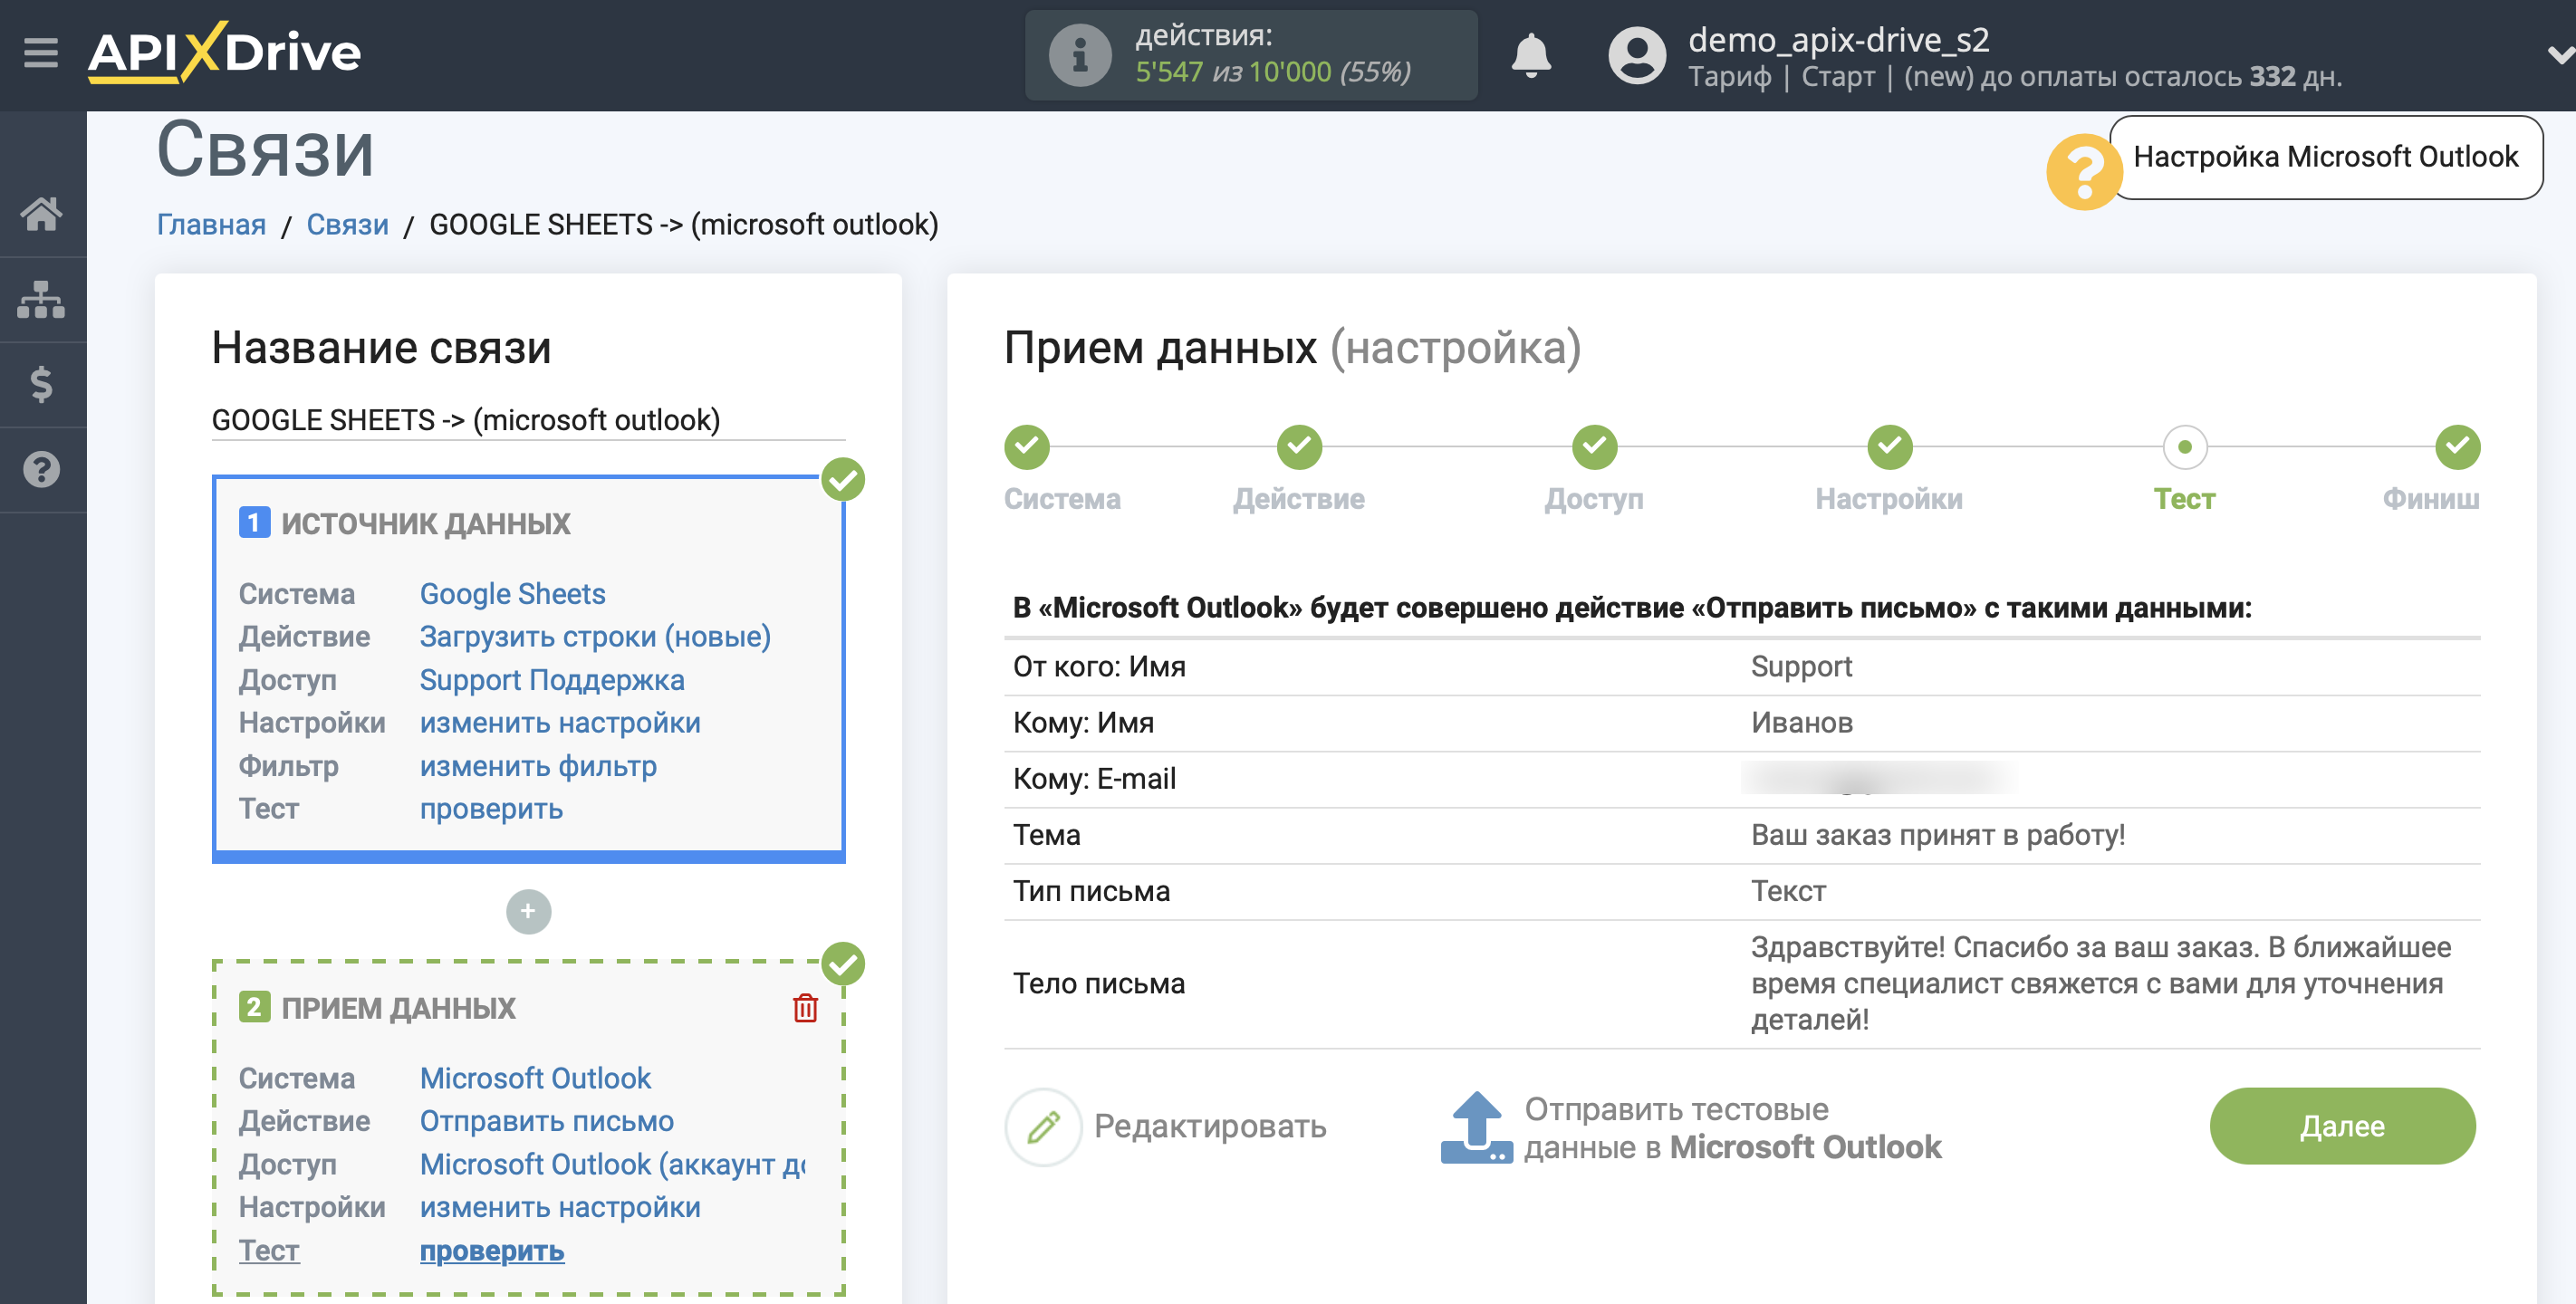
Task: Click receiver block completed checkmark
Action: [x=843, y=964]
